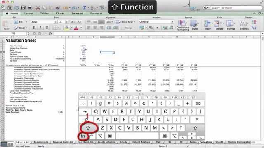This screenshot has height=148, width=264.
Task: Apply Comma number style
Action: pyautogui.click(x=157, y=28)
